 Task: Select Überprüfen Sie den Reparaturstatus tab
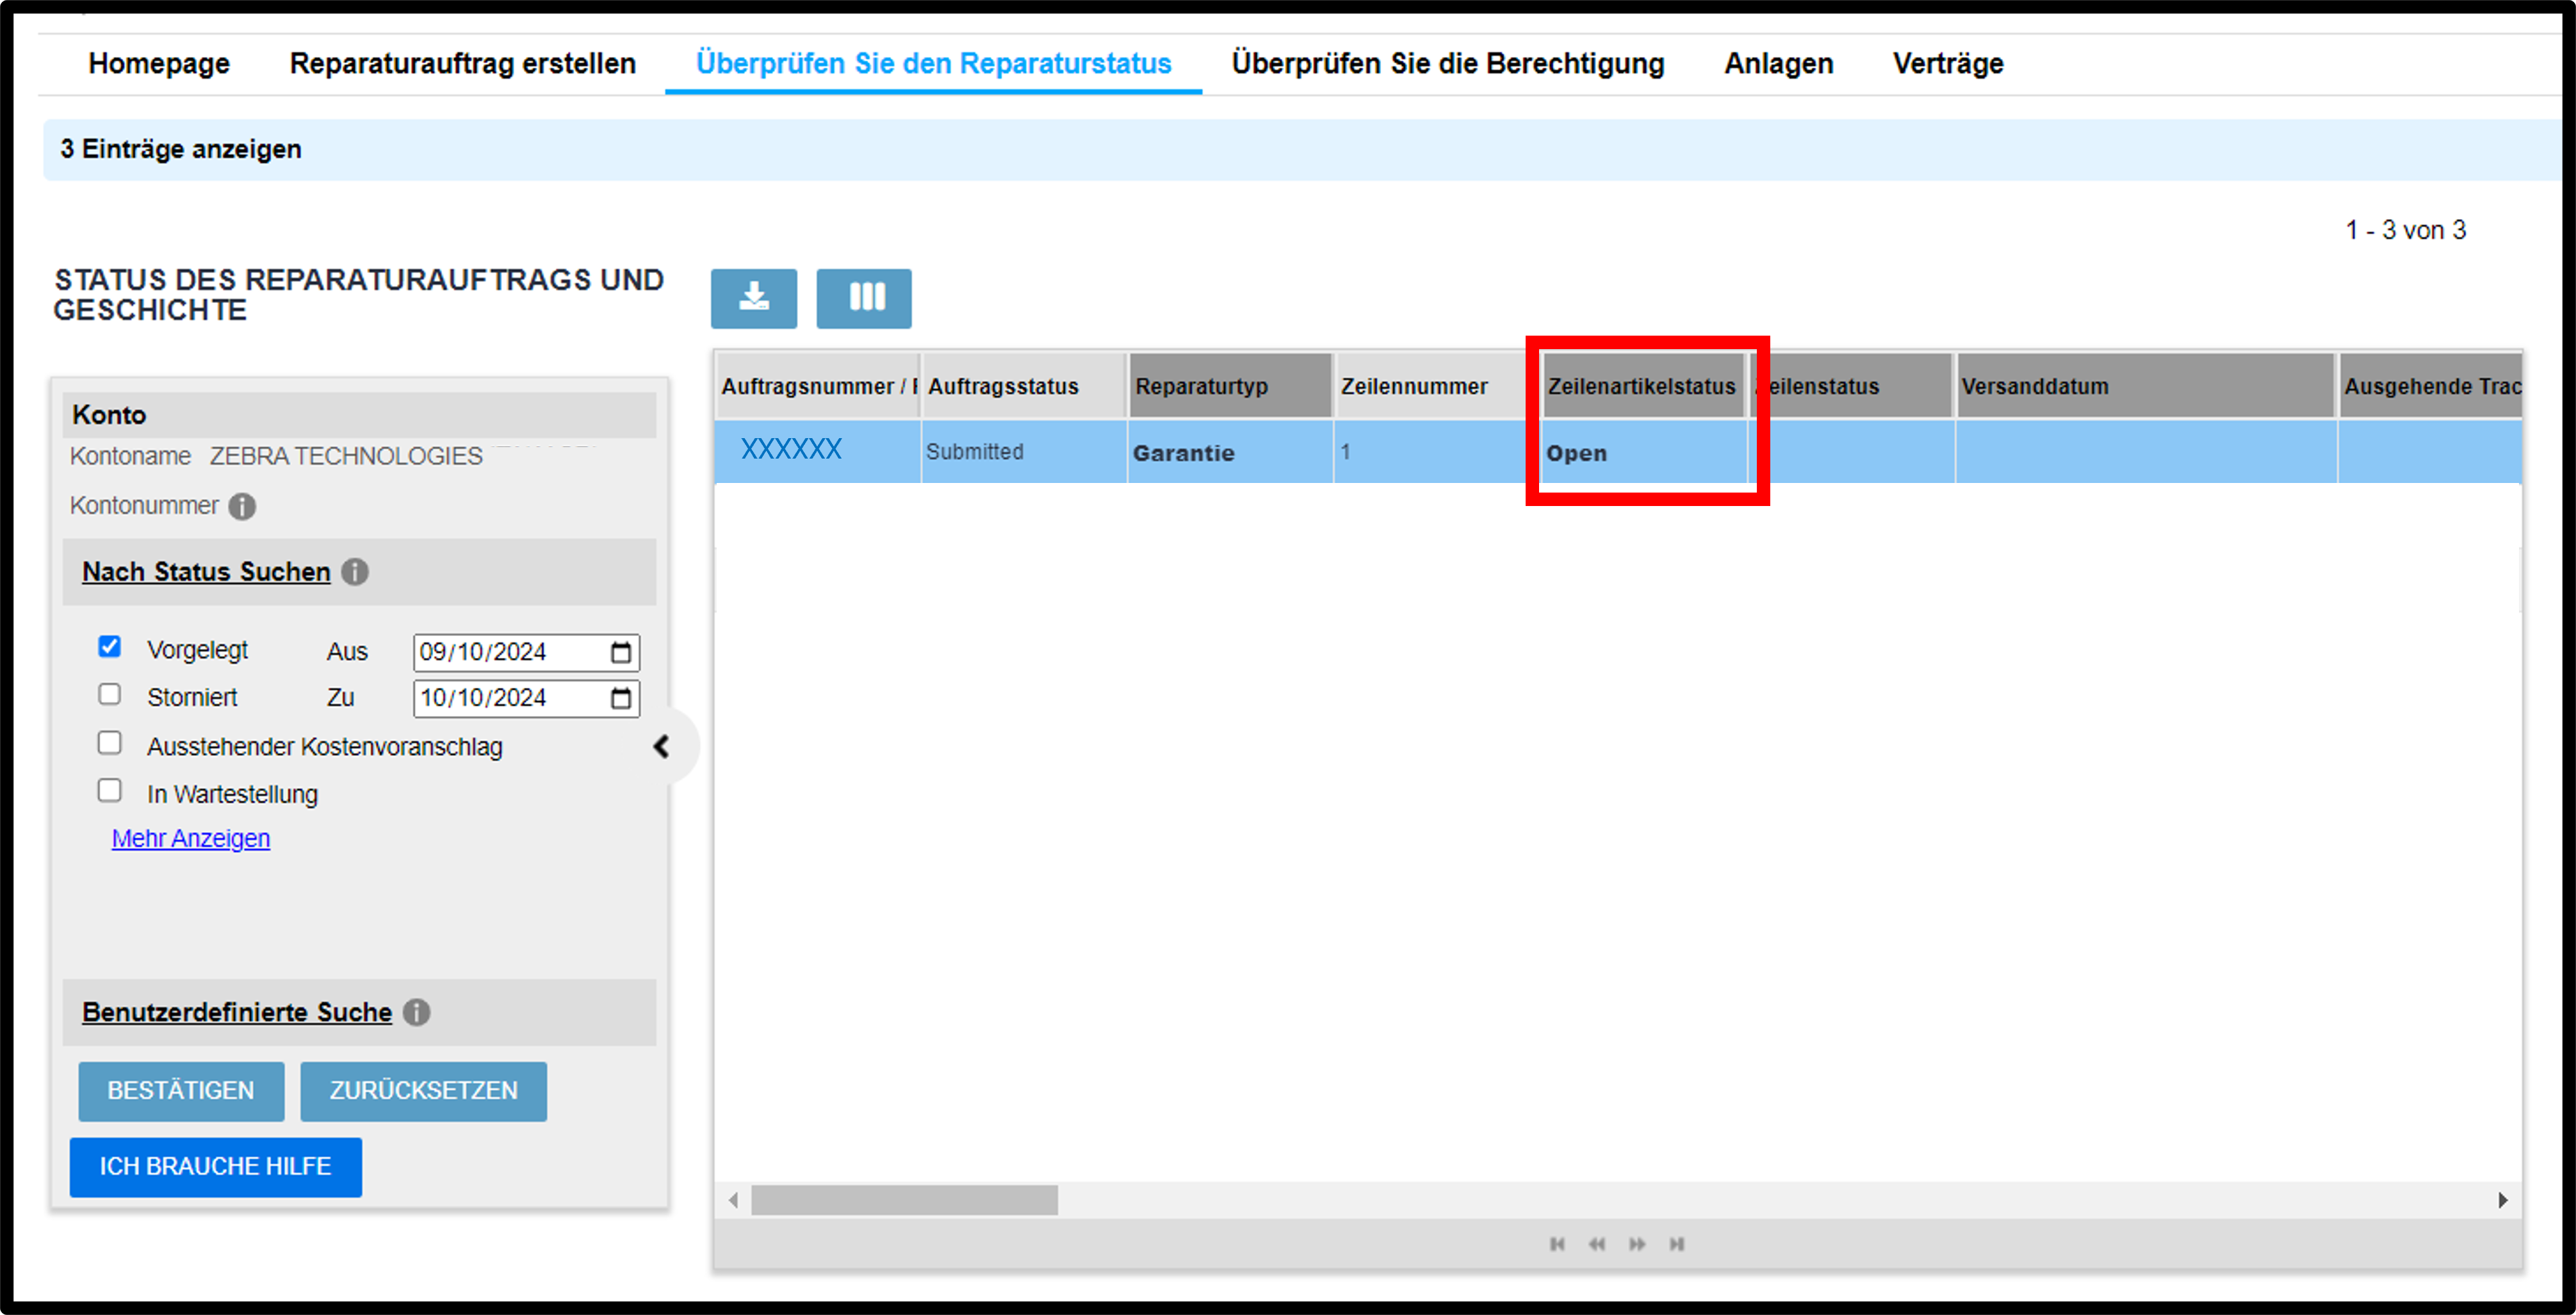pyautogui.click(x=933, y=63)
